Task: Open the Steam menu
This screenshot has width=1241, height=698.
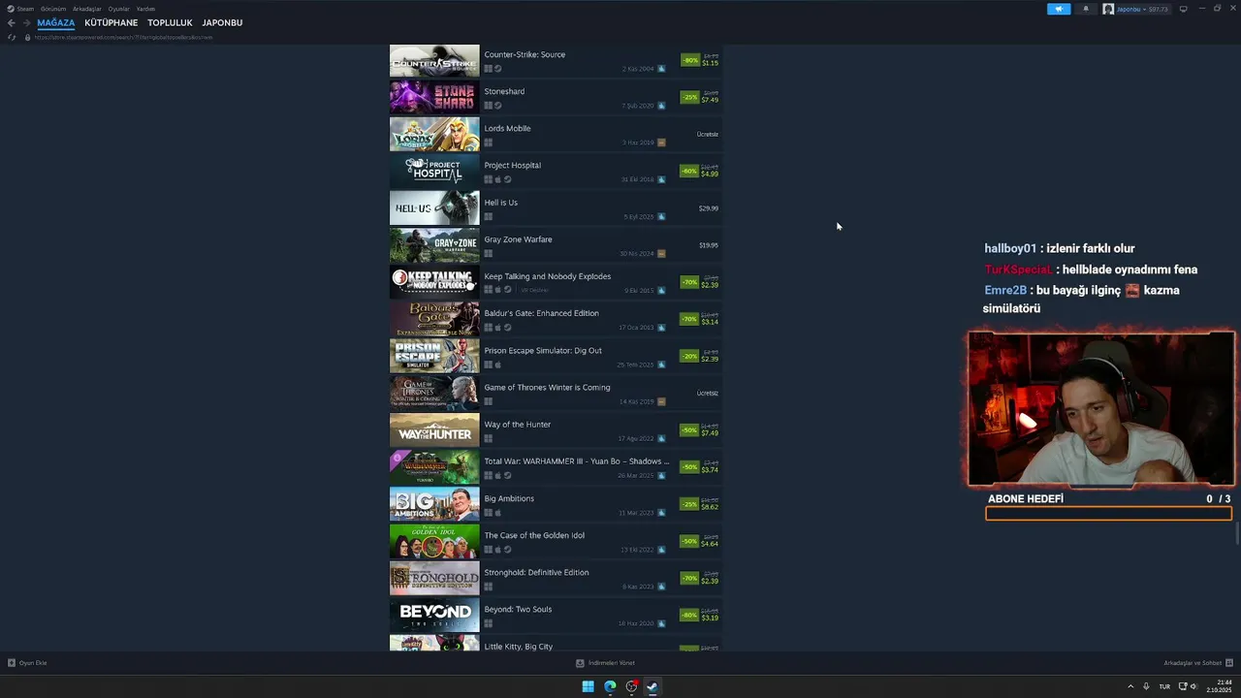Action: 26,9
